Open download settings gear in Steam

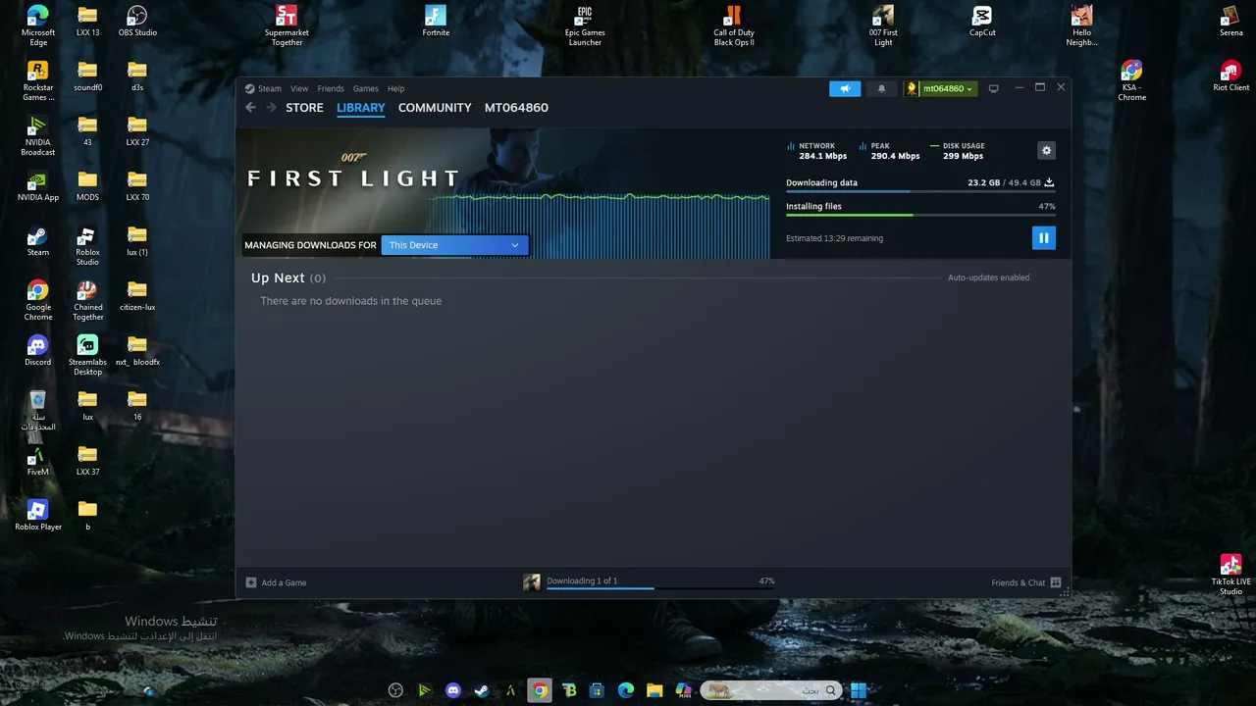1046,150
